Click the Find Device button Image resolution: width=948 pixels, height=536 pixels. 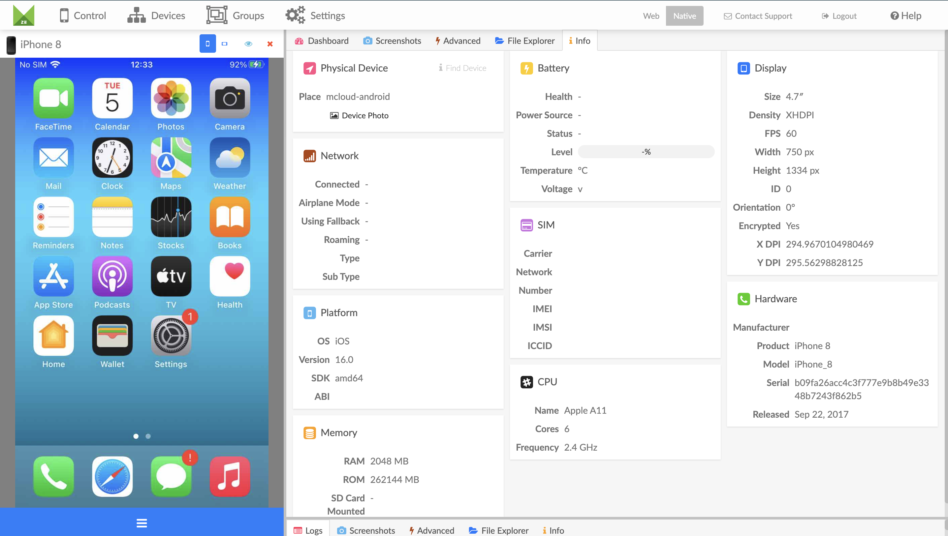coord(462,68)
